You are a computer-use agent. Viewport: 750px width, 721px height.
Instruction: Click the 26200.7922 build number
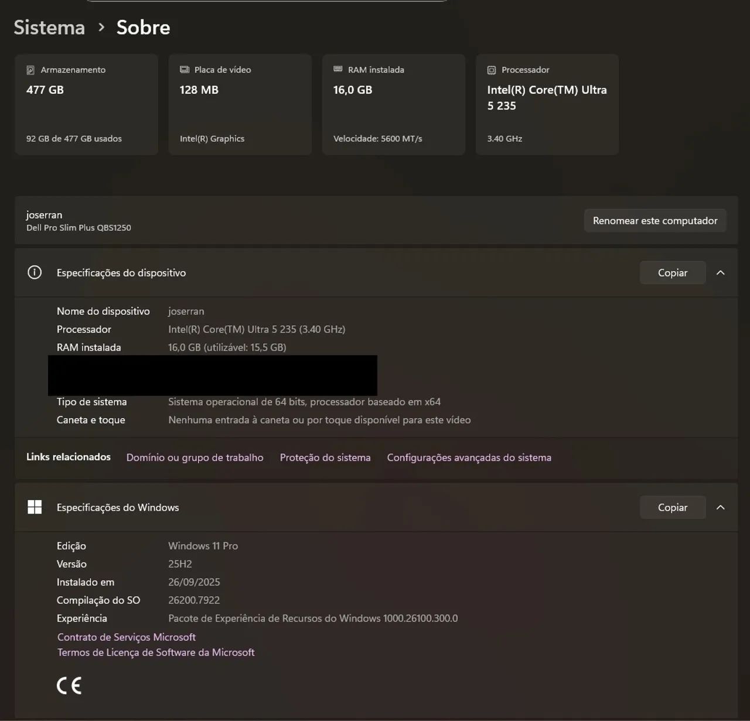point(194,600)
